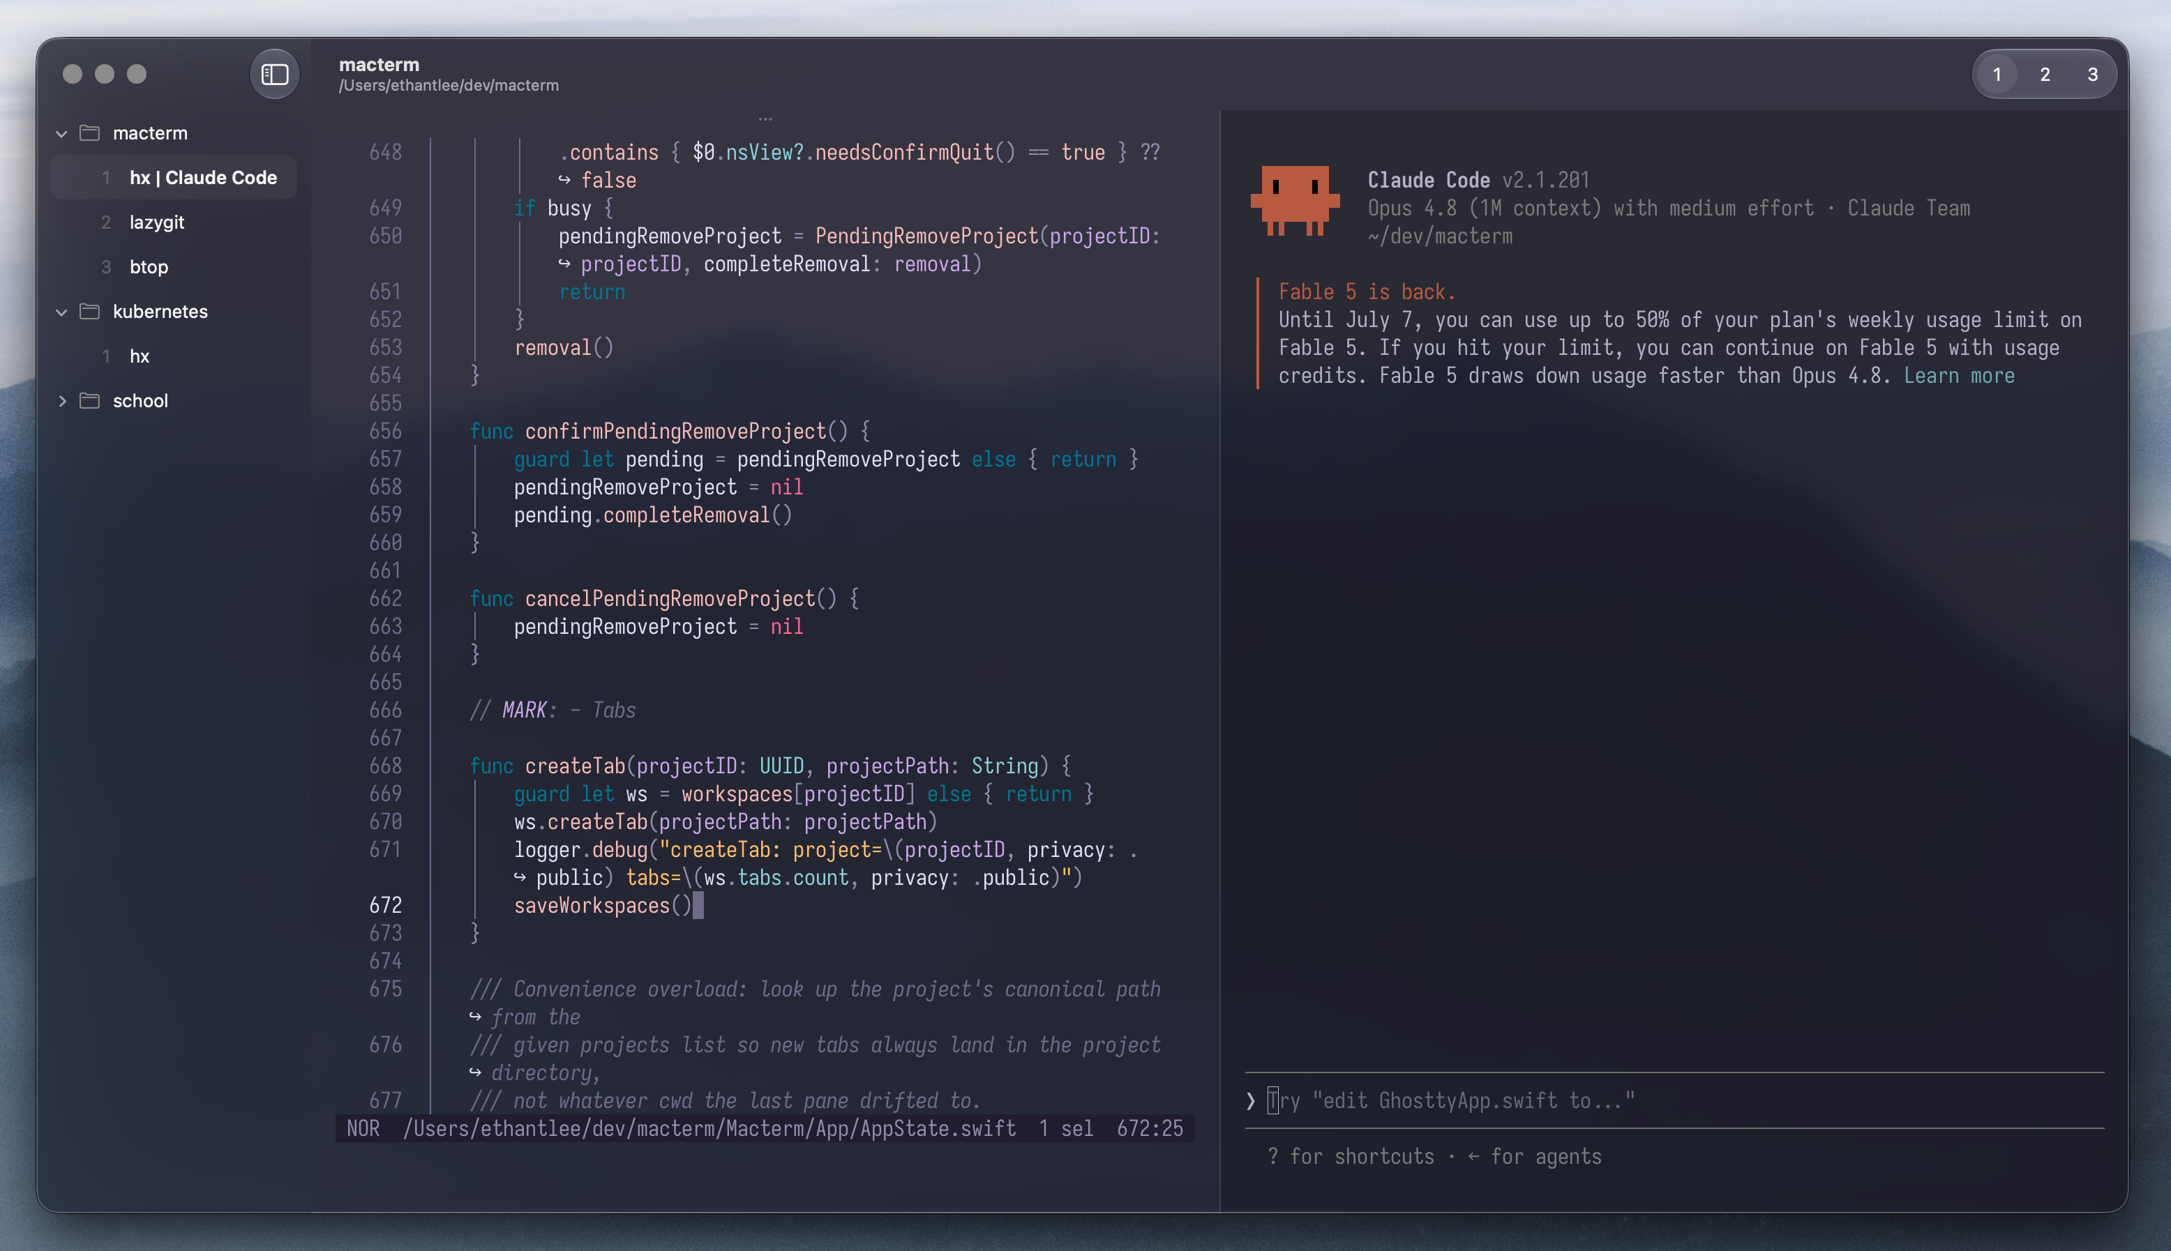Click the ? for shortcuts hint
This screenshot has width=2171, height=1251.
tap(1350, 1158)
